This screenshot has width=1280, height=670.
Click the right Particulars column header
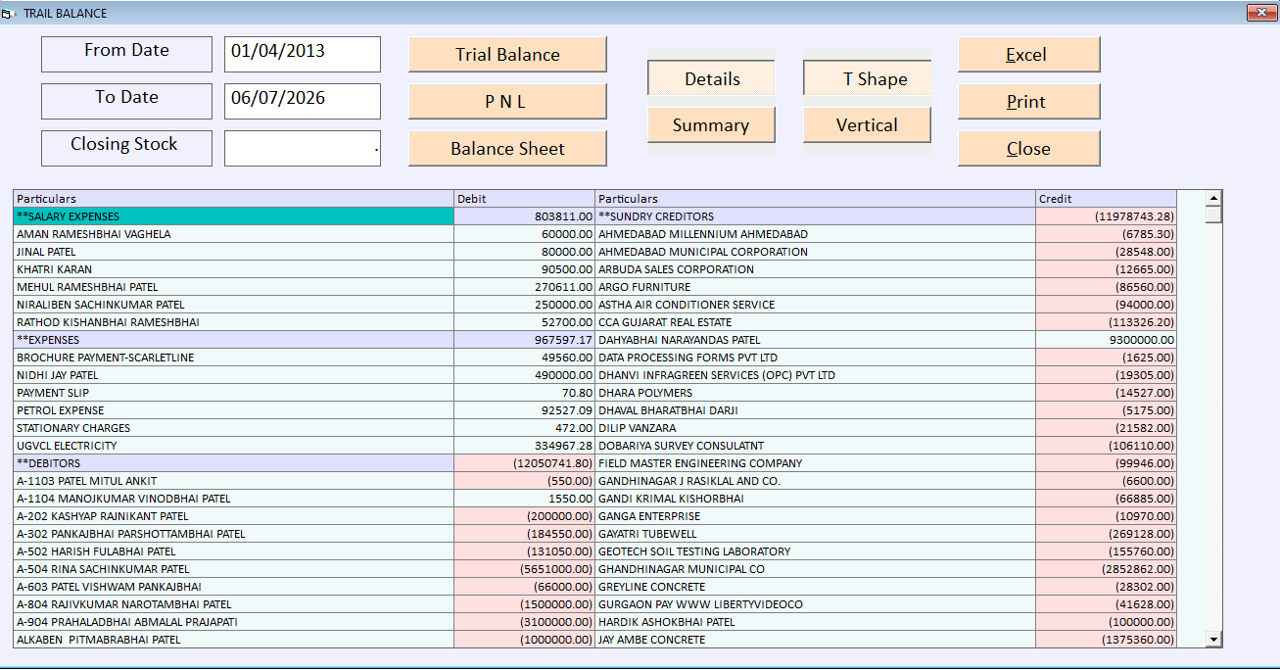tap(816, 199)
